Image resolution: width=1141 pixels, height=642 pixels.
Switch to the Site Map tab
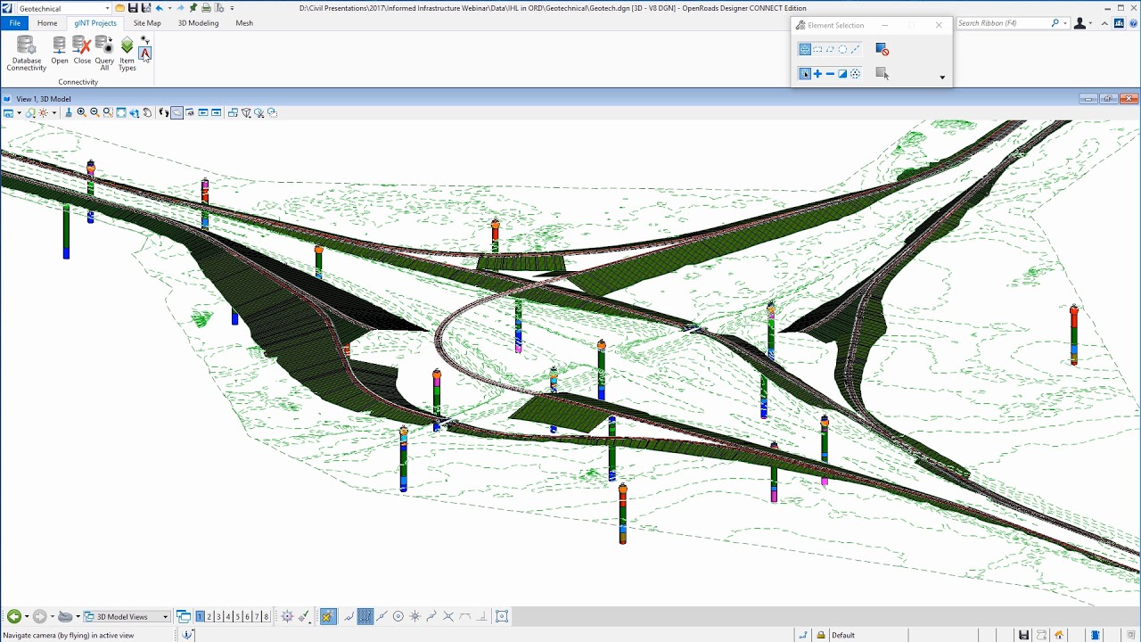click(147, 23)
